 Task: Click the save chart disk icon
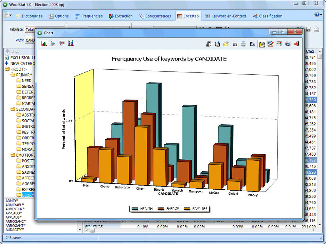(235, 44)
